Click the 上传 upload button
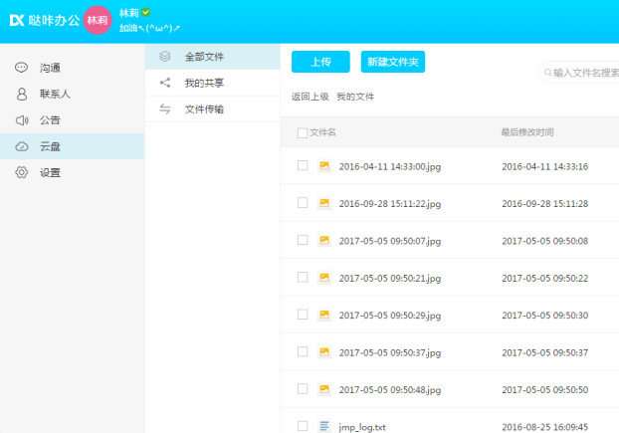 (320, 62)
